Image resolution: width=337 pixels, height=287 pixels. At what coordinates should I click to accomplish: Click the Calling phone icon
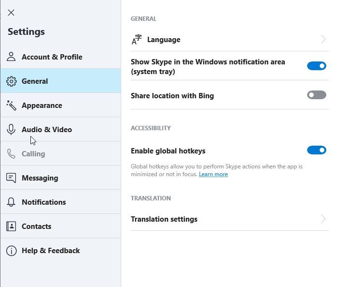coord(11,153)
